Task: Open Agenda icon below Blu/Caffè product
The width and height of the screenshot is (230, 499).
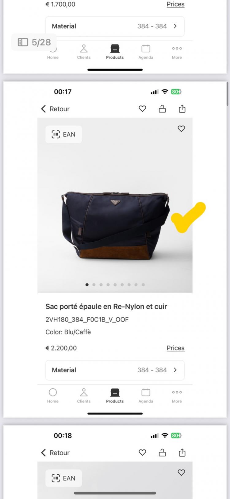Action: coord(146,395)
